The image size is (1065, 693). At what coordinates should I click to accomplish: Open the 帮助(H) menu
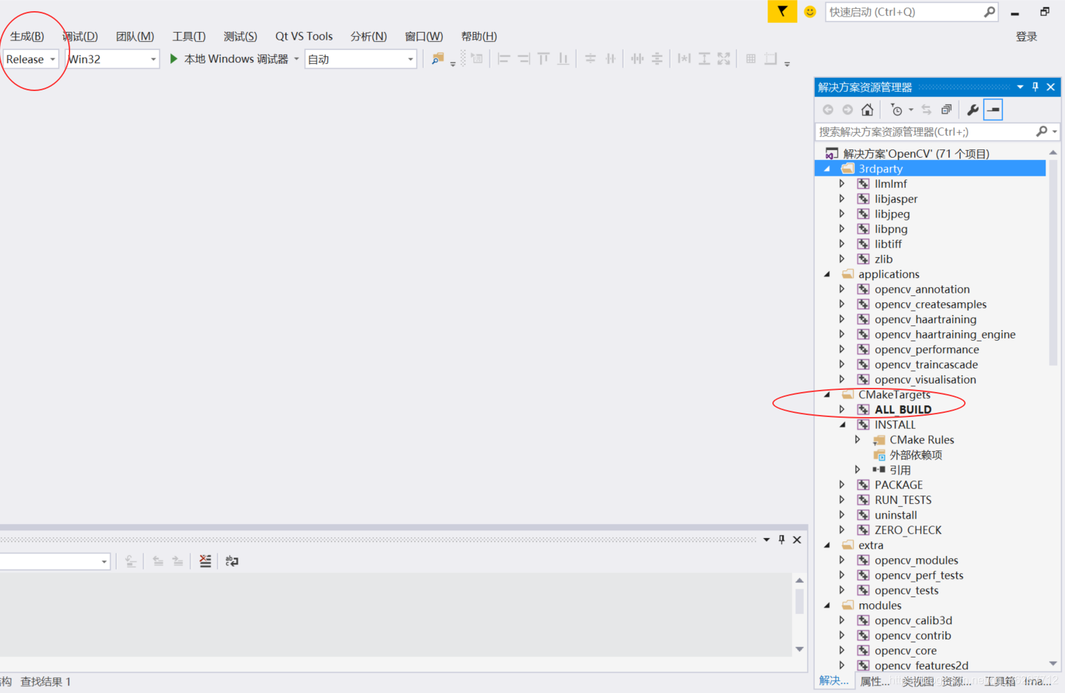tap(479, 36)
